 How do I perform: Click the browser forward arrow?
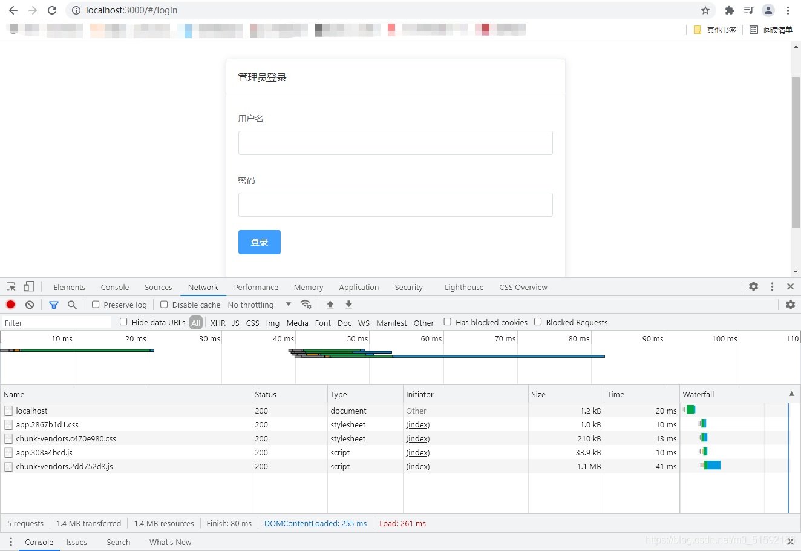(33, 10)
